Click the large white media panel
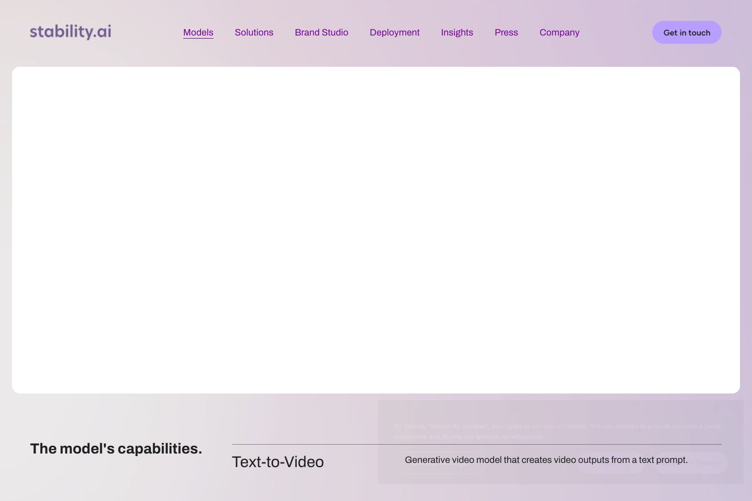The width and height of the screenshot is (752, 501). [376, 230]
